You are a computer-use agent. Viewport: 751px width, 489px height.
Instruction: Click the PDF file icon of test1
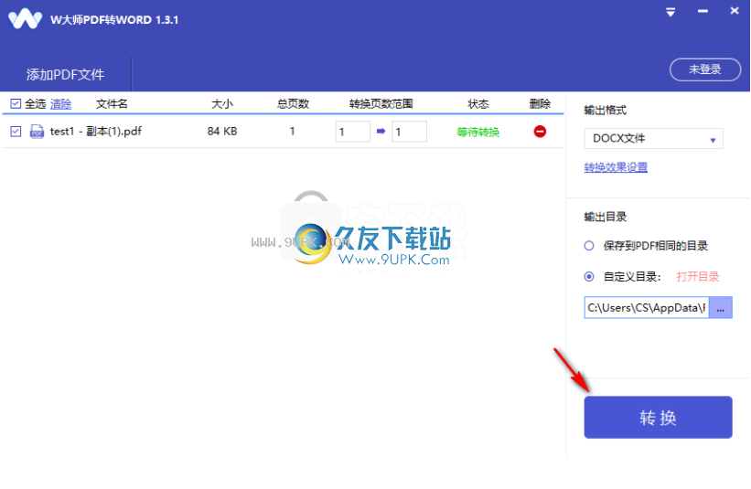pyautogui.click(x=37, y=131)
